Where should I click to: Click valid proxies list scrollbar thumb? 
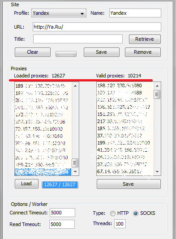[157, 94]
